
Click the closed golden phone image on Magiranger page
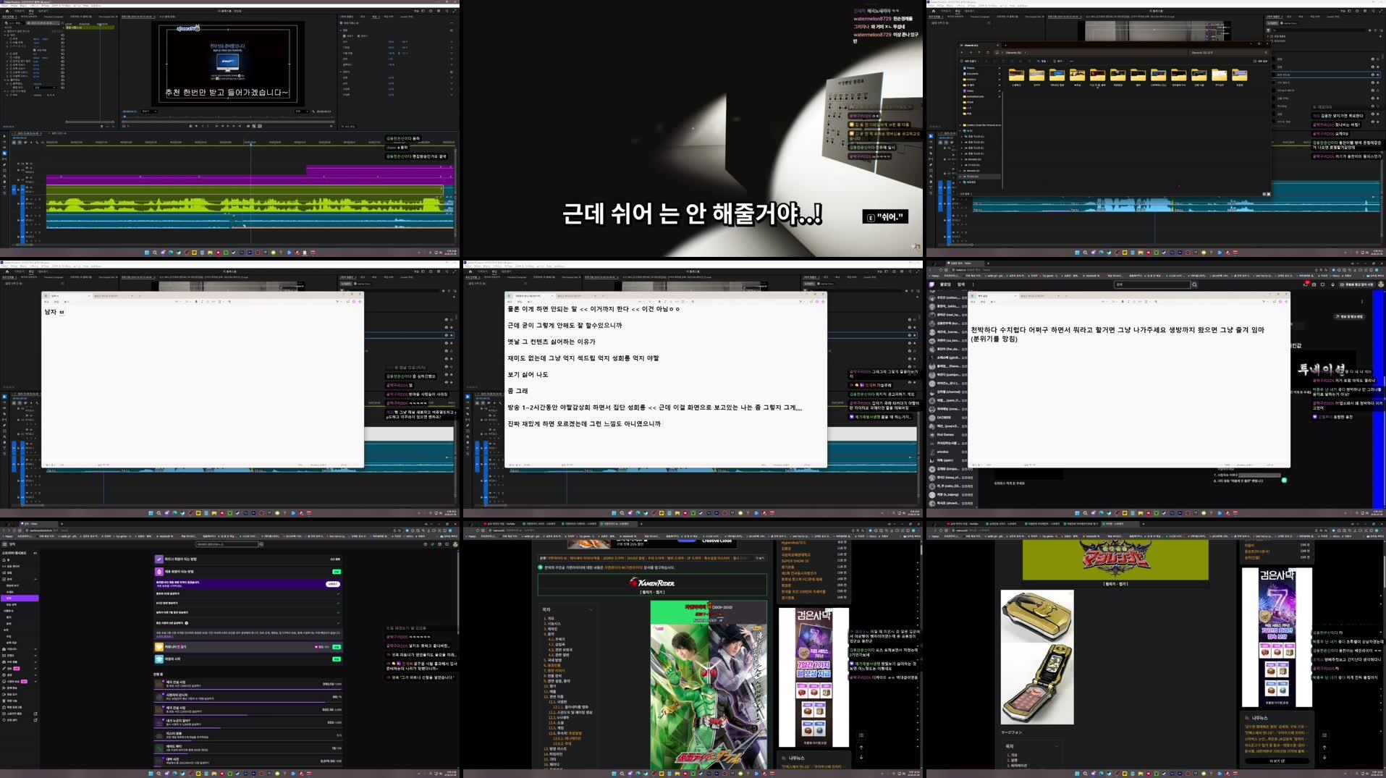point(1037,615)
